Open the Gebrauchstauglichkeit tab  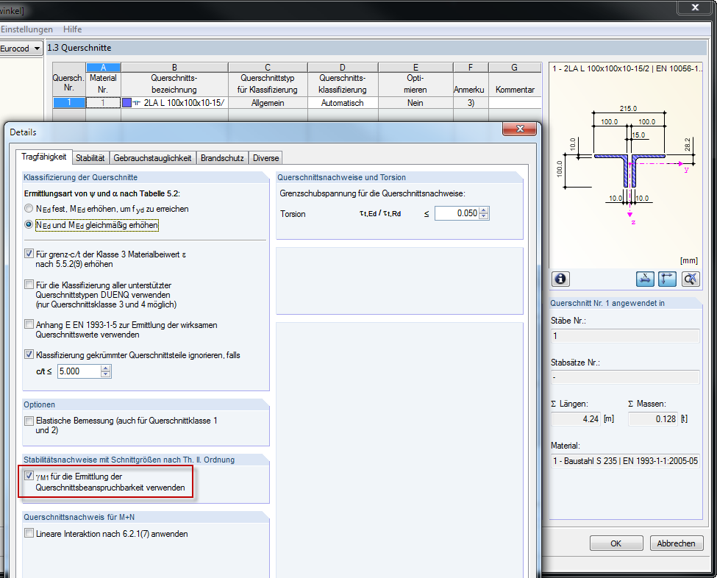[x=152, y=158]
